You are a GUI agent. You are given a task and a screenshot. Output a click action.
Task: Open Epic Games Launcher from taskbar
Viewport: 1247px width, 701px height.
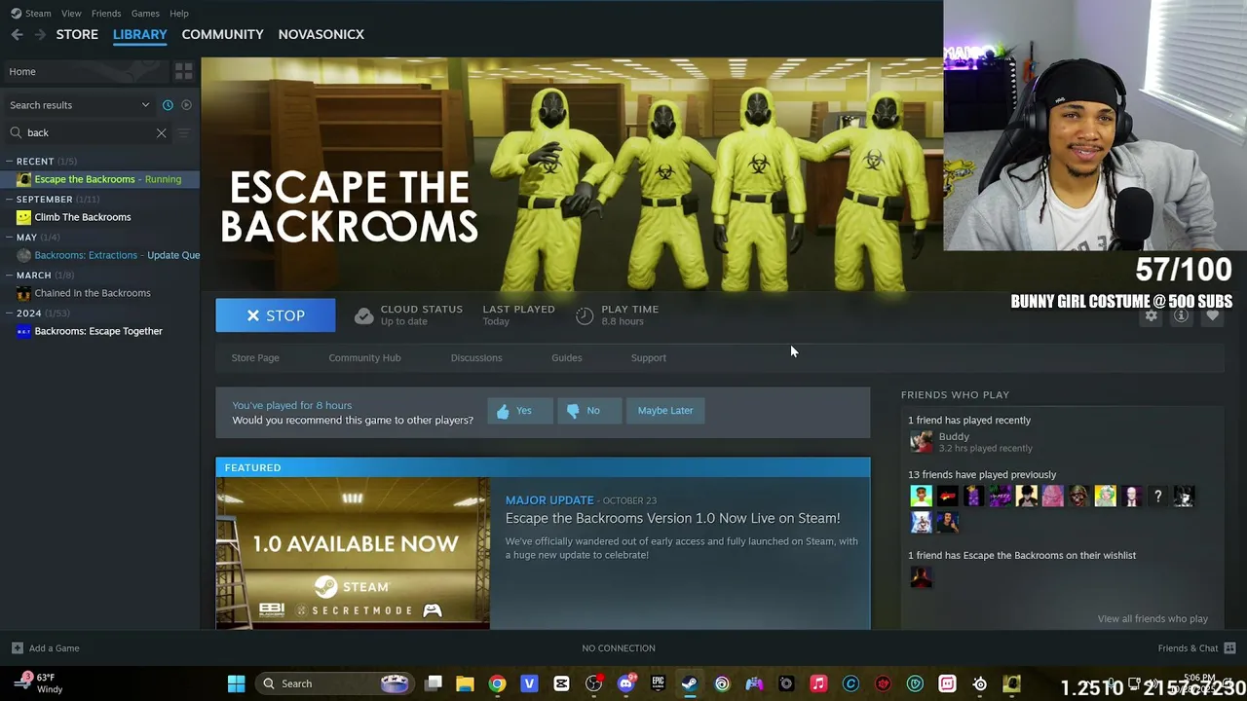(658, 683)
